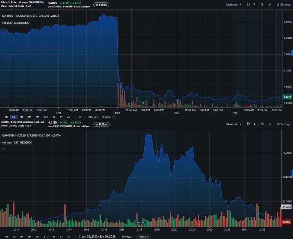Click the 'vol undr 3,171,872.0000' indicator label
293x239 pixels.
point(17,143)
